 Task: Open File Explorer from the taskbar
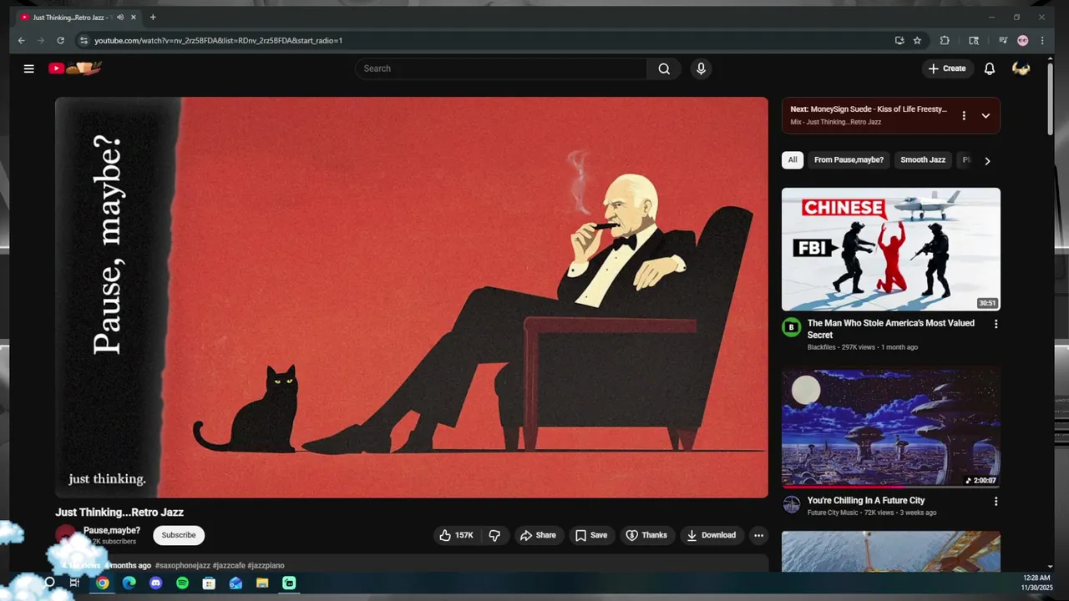262,583
